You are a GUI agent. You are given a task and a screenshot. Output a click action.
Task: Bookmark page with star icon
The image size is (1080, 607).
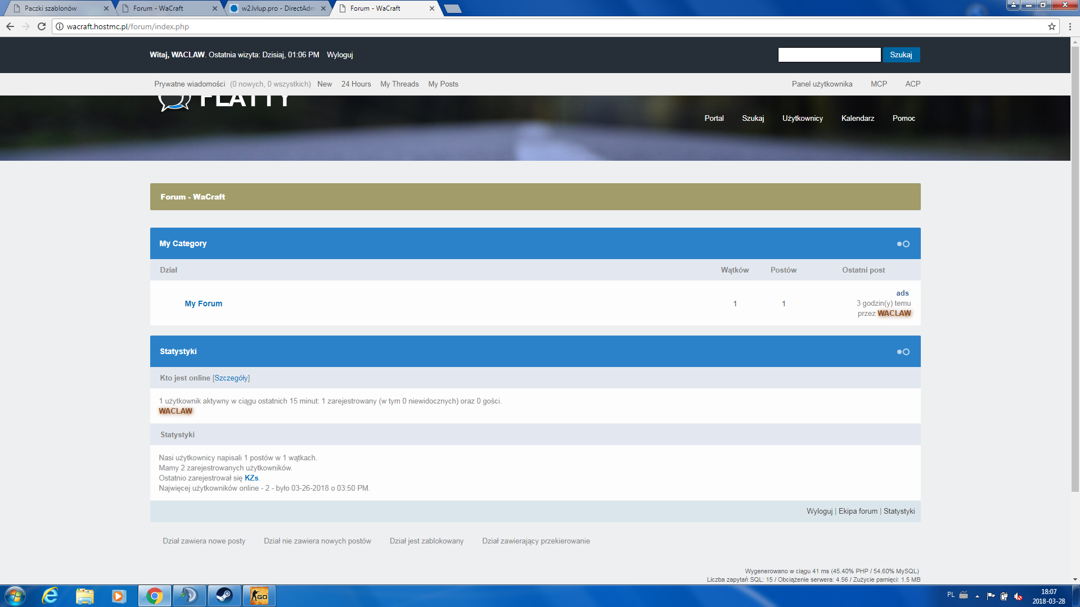click(1051, 26)
